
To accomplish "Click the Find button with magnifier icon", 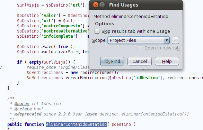I will coord(112,61).
